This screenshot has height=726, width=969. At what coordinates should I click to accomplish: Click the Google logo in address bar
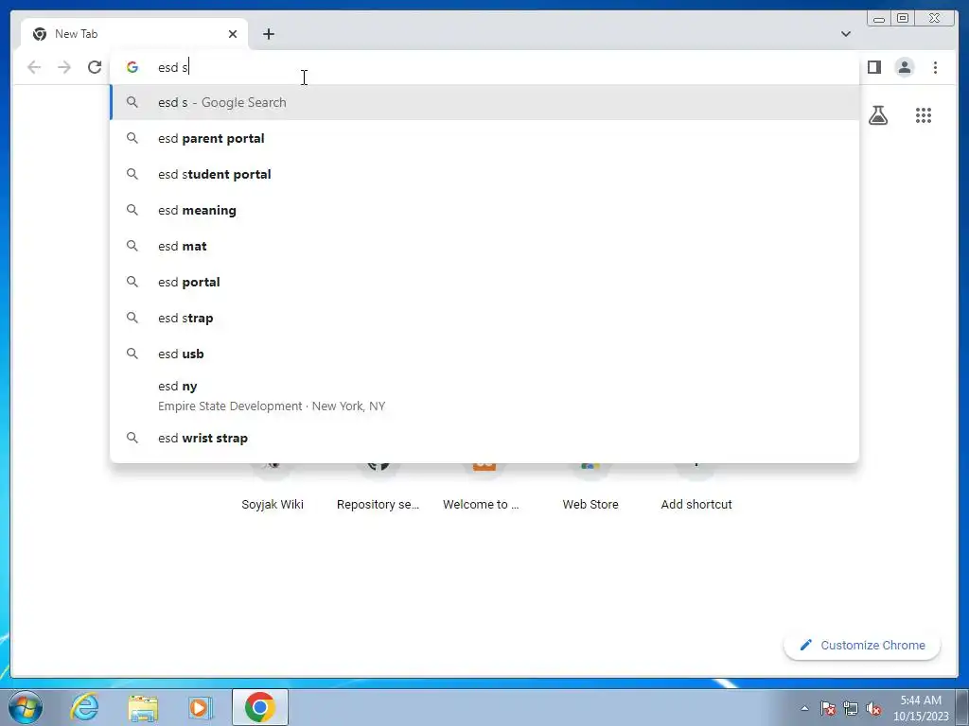(132, 67)
